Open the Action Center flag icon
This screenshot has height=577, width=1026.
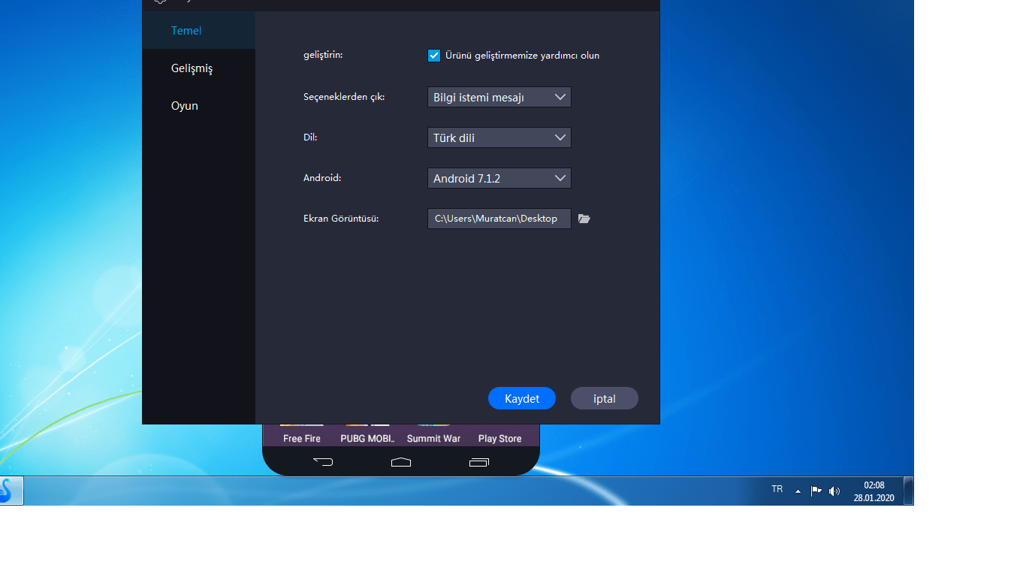[816, 491]
